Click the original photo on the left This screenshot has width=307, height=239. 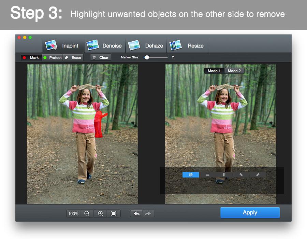[82, 134]
